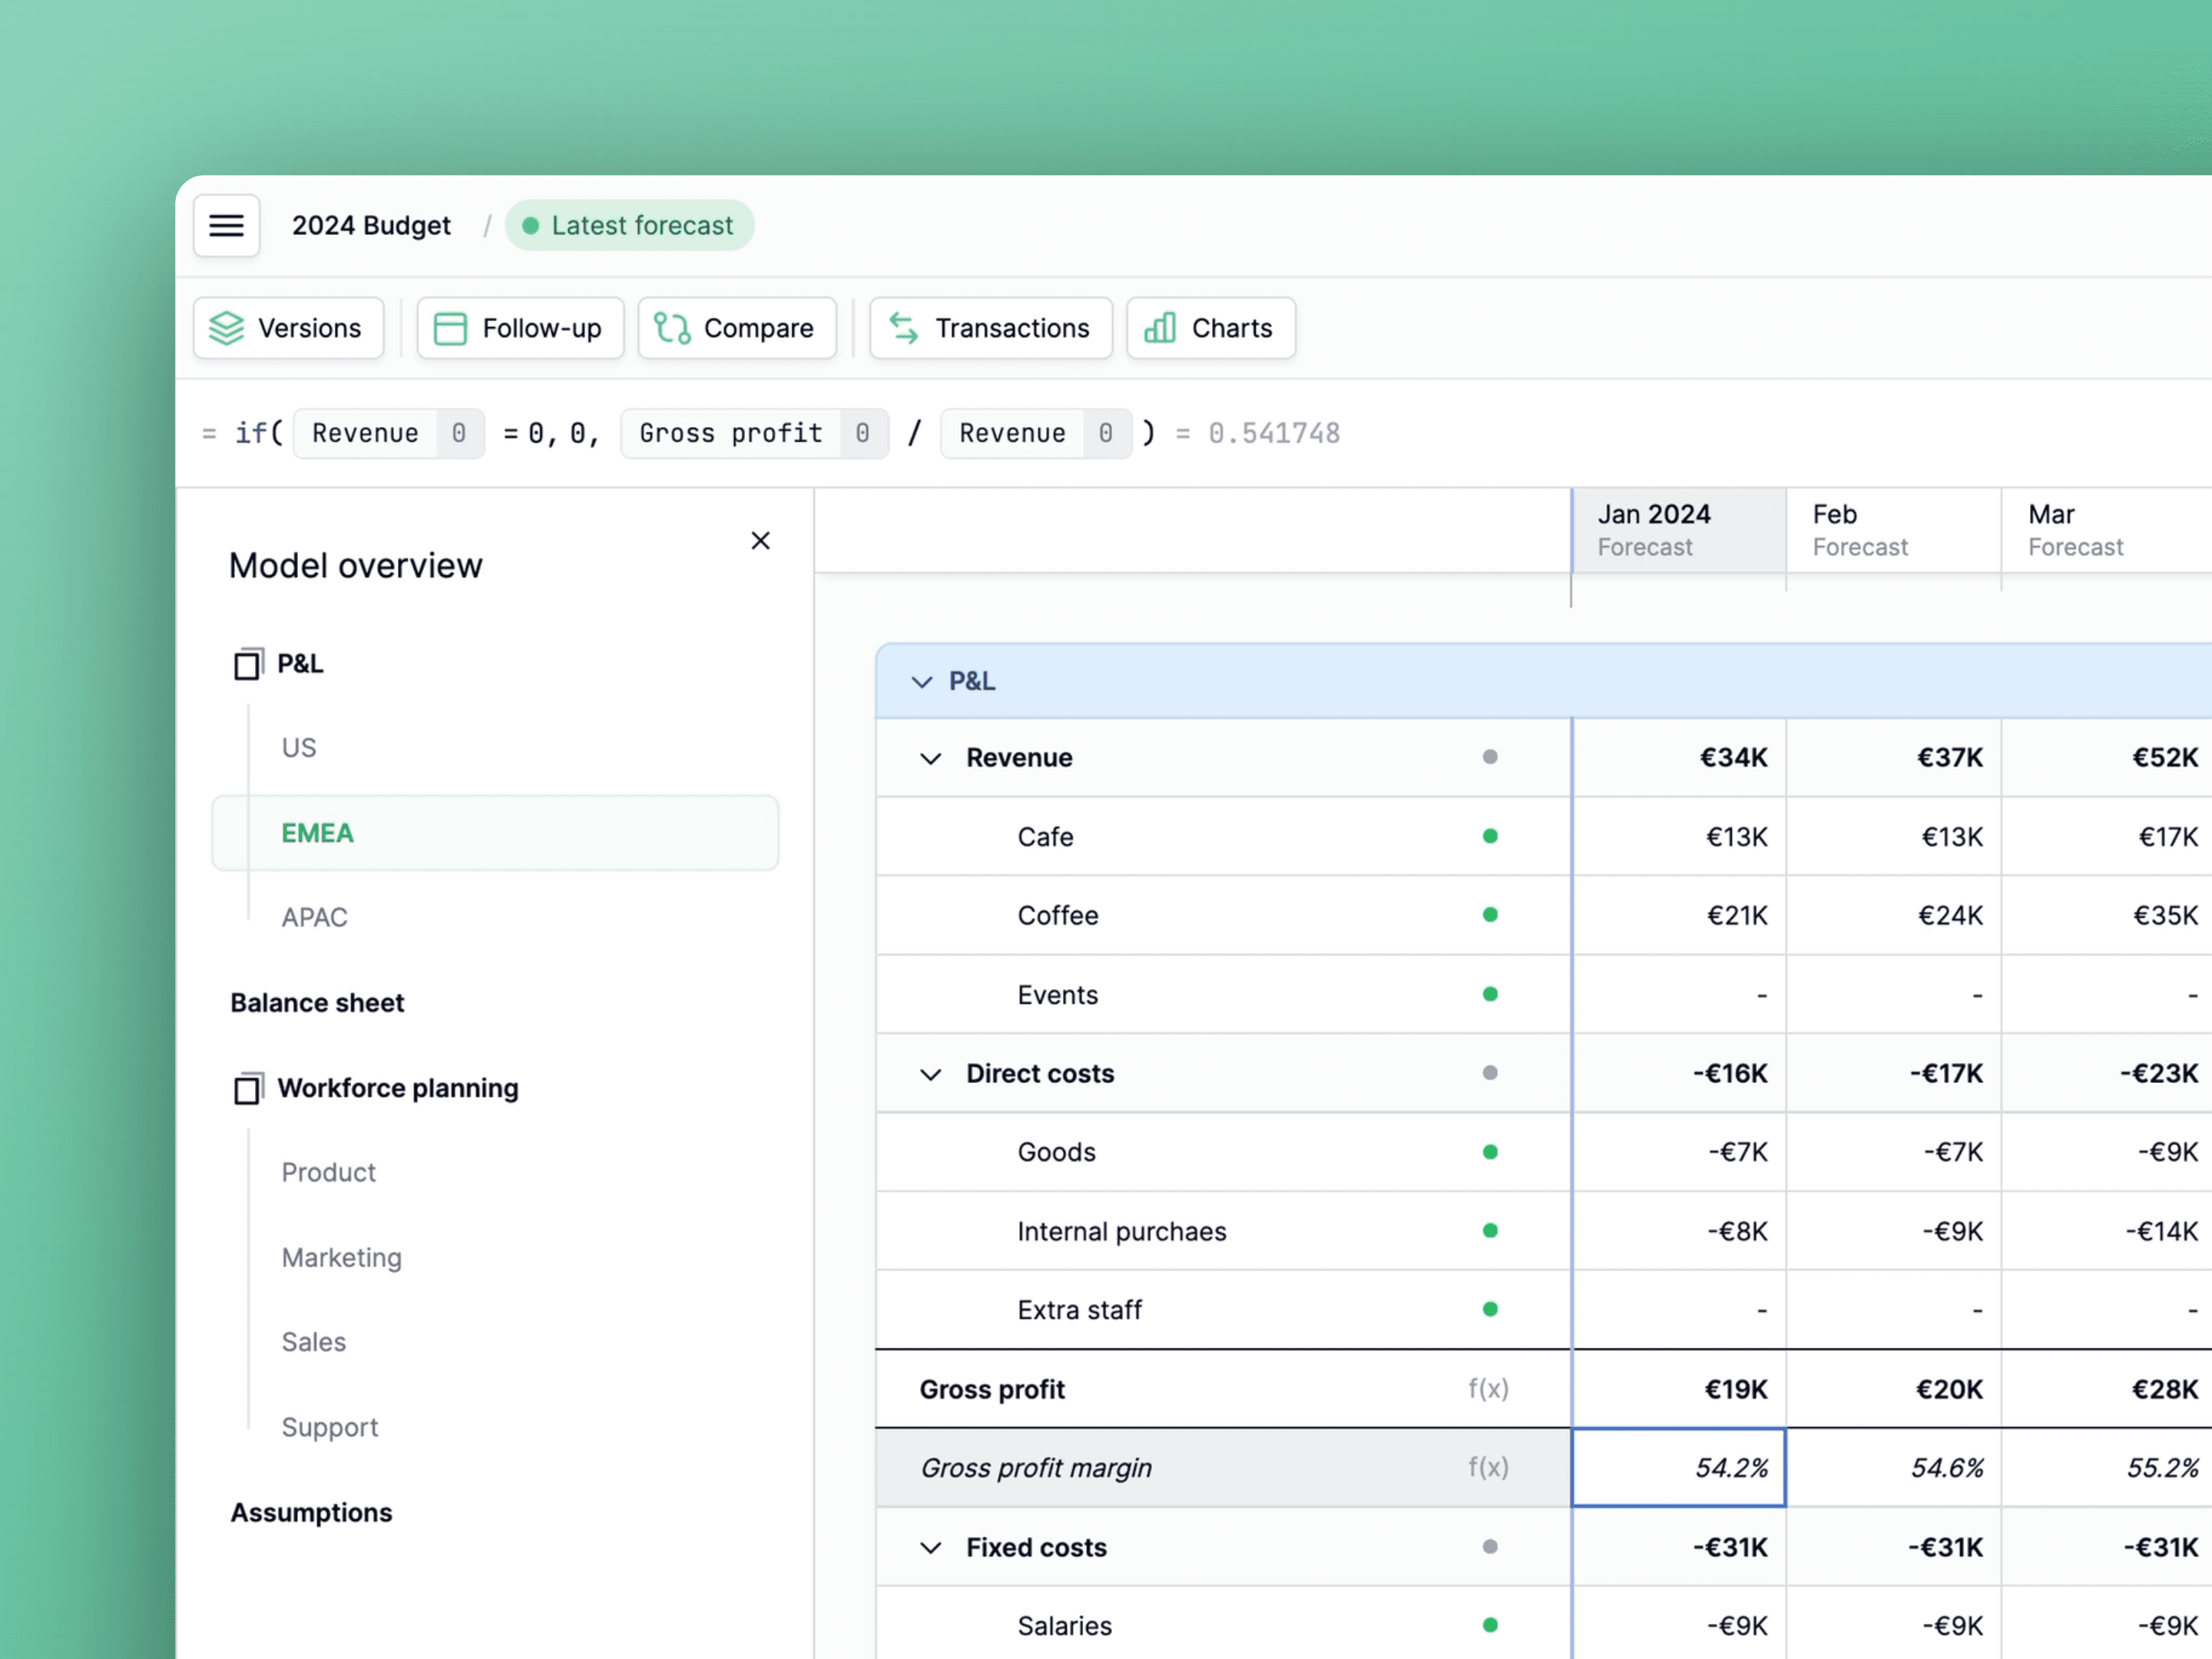Image resolution: width=2212 pixels, height=1659 pixels.
Task: Click the grey status dot for Direct costs
Action: coord(1490,1073)
